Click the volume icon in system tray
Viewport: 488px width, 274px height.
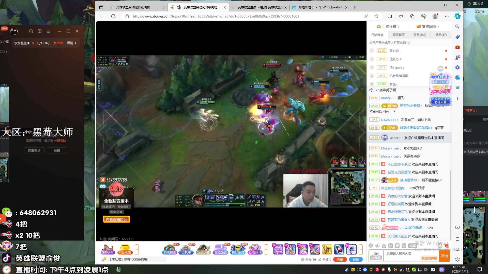pyautogui.click(x=359, y=269)
